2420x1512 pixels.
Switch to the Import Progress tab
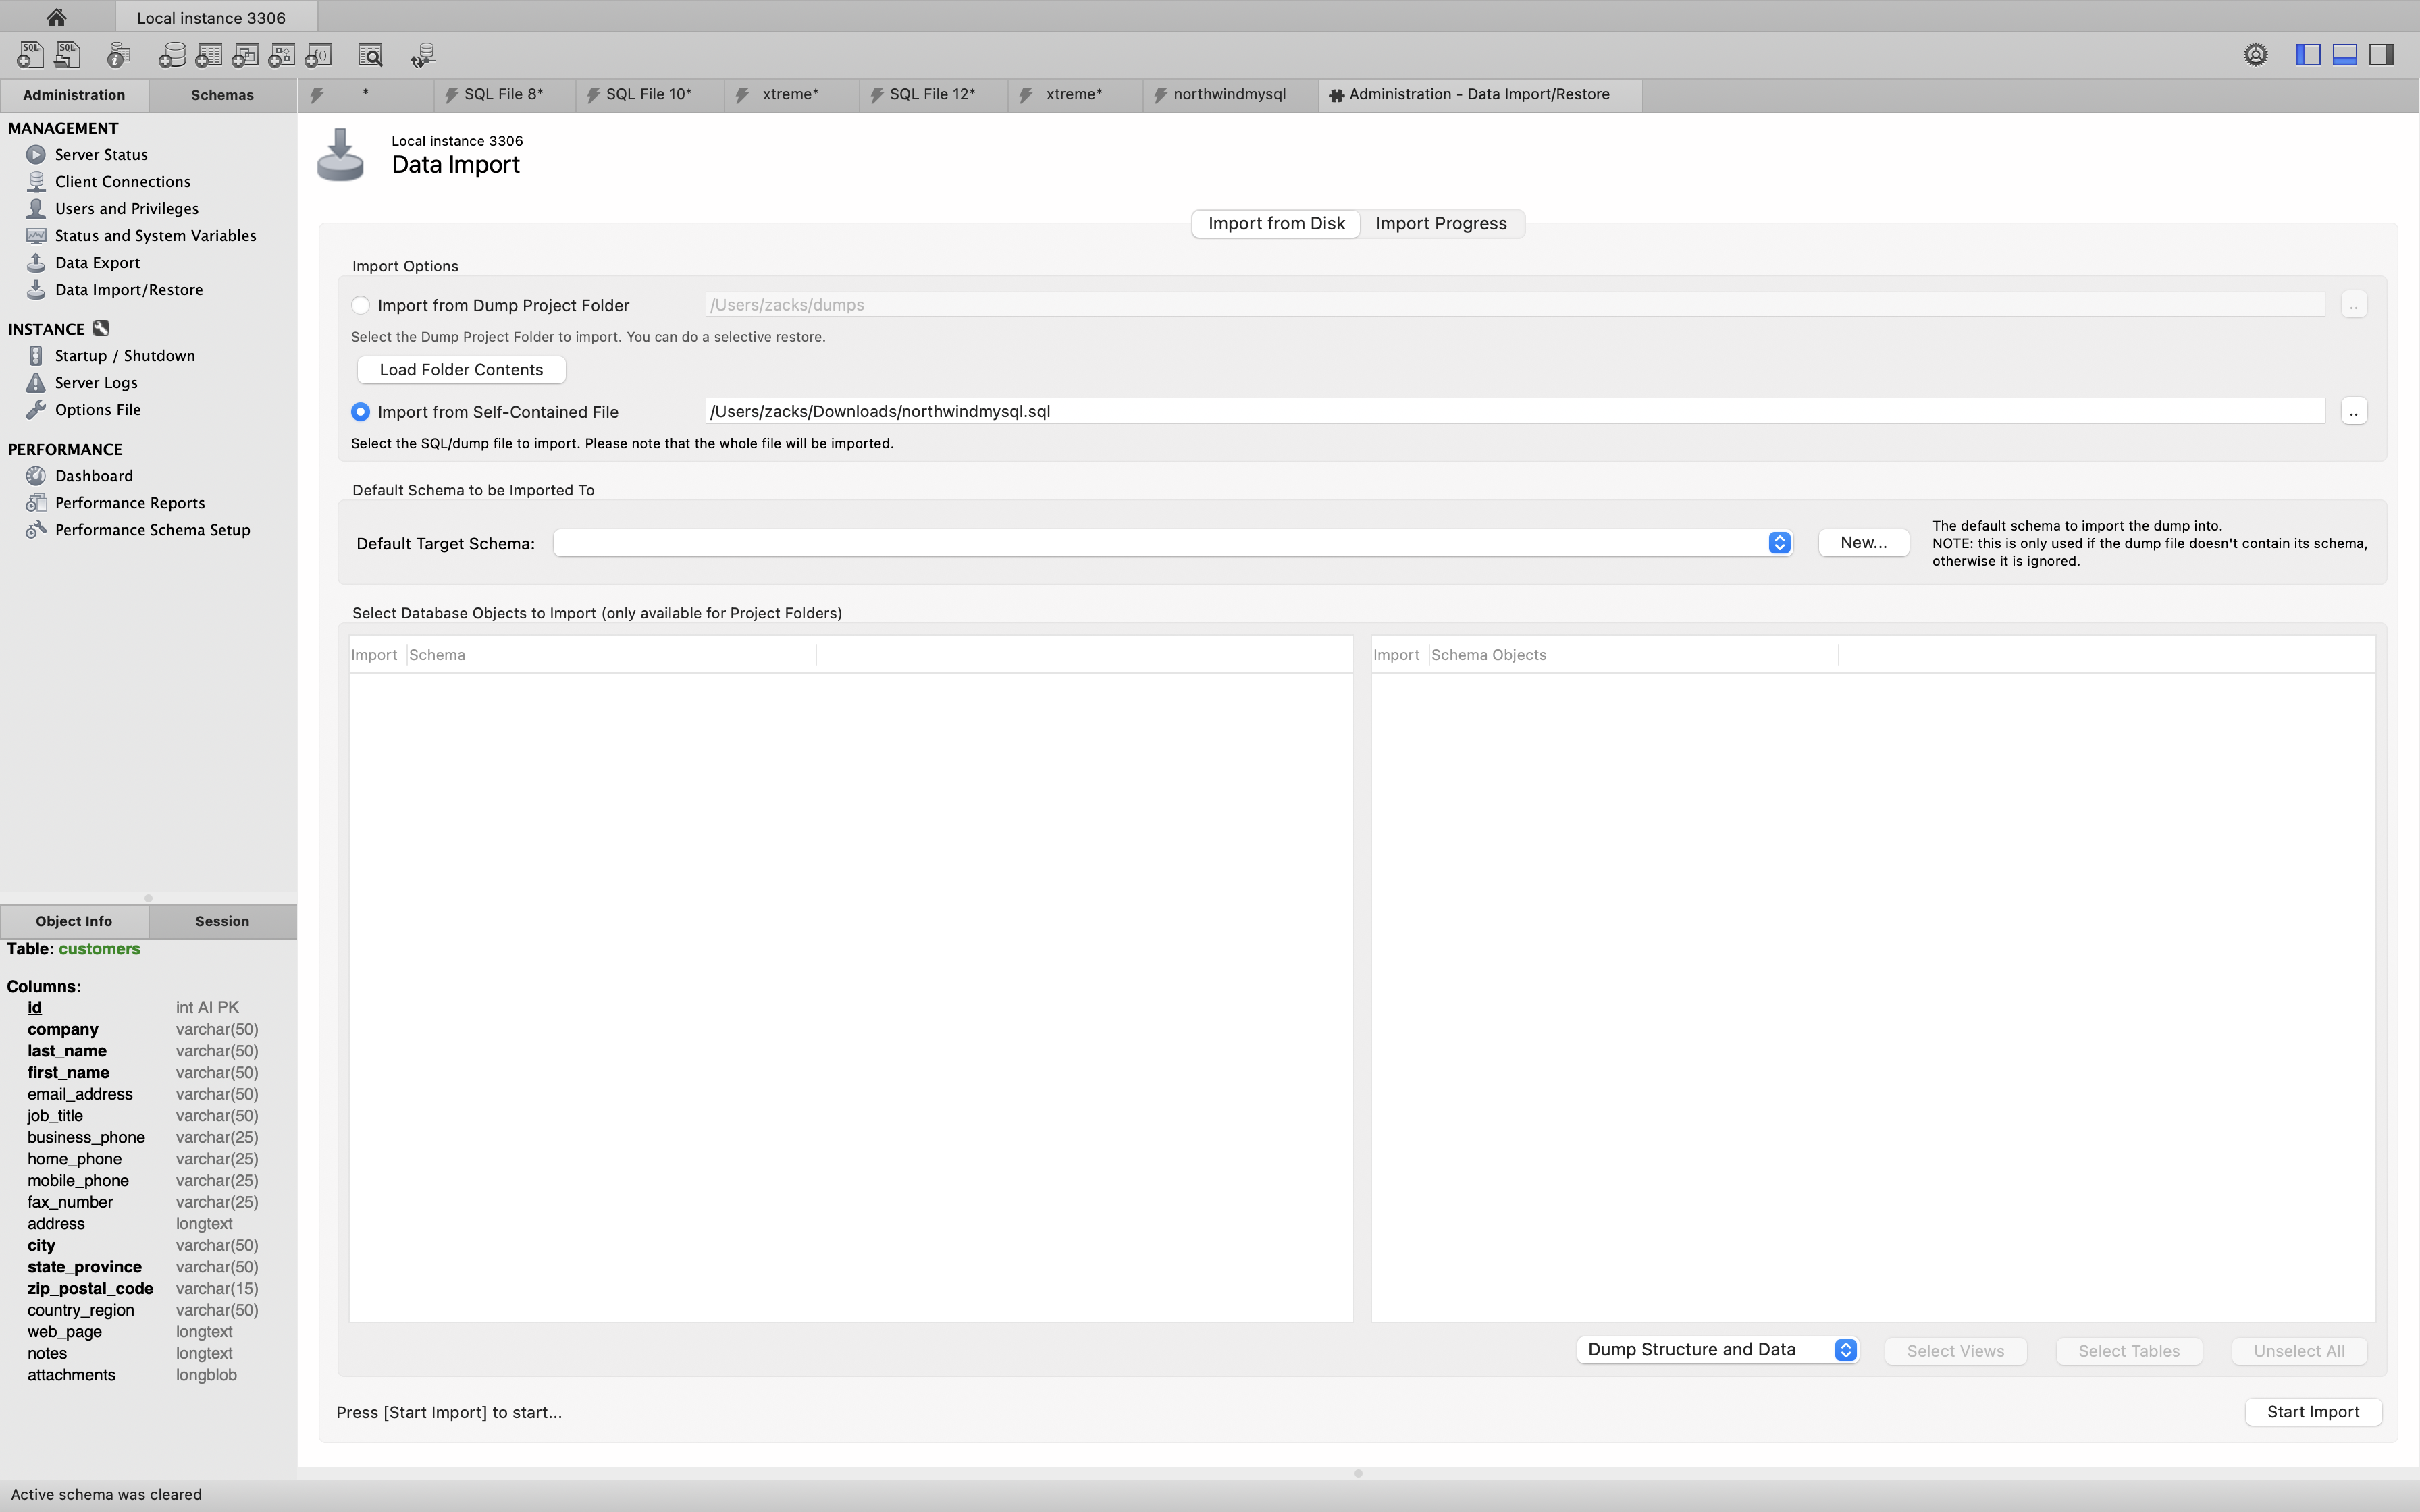1440,224
